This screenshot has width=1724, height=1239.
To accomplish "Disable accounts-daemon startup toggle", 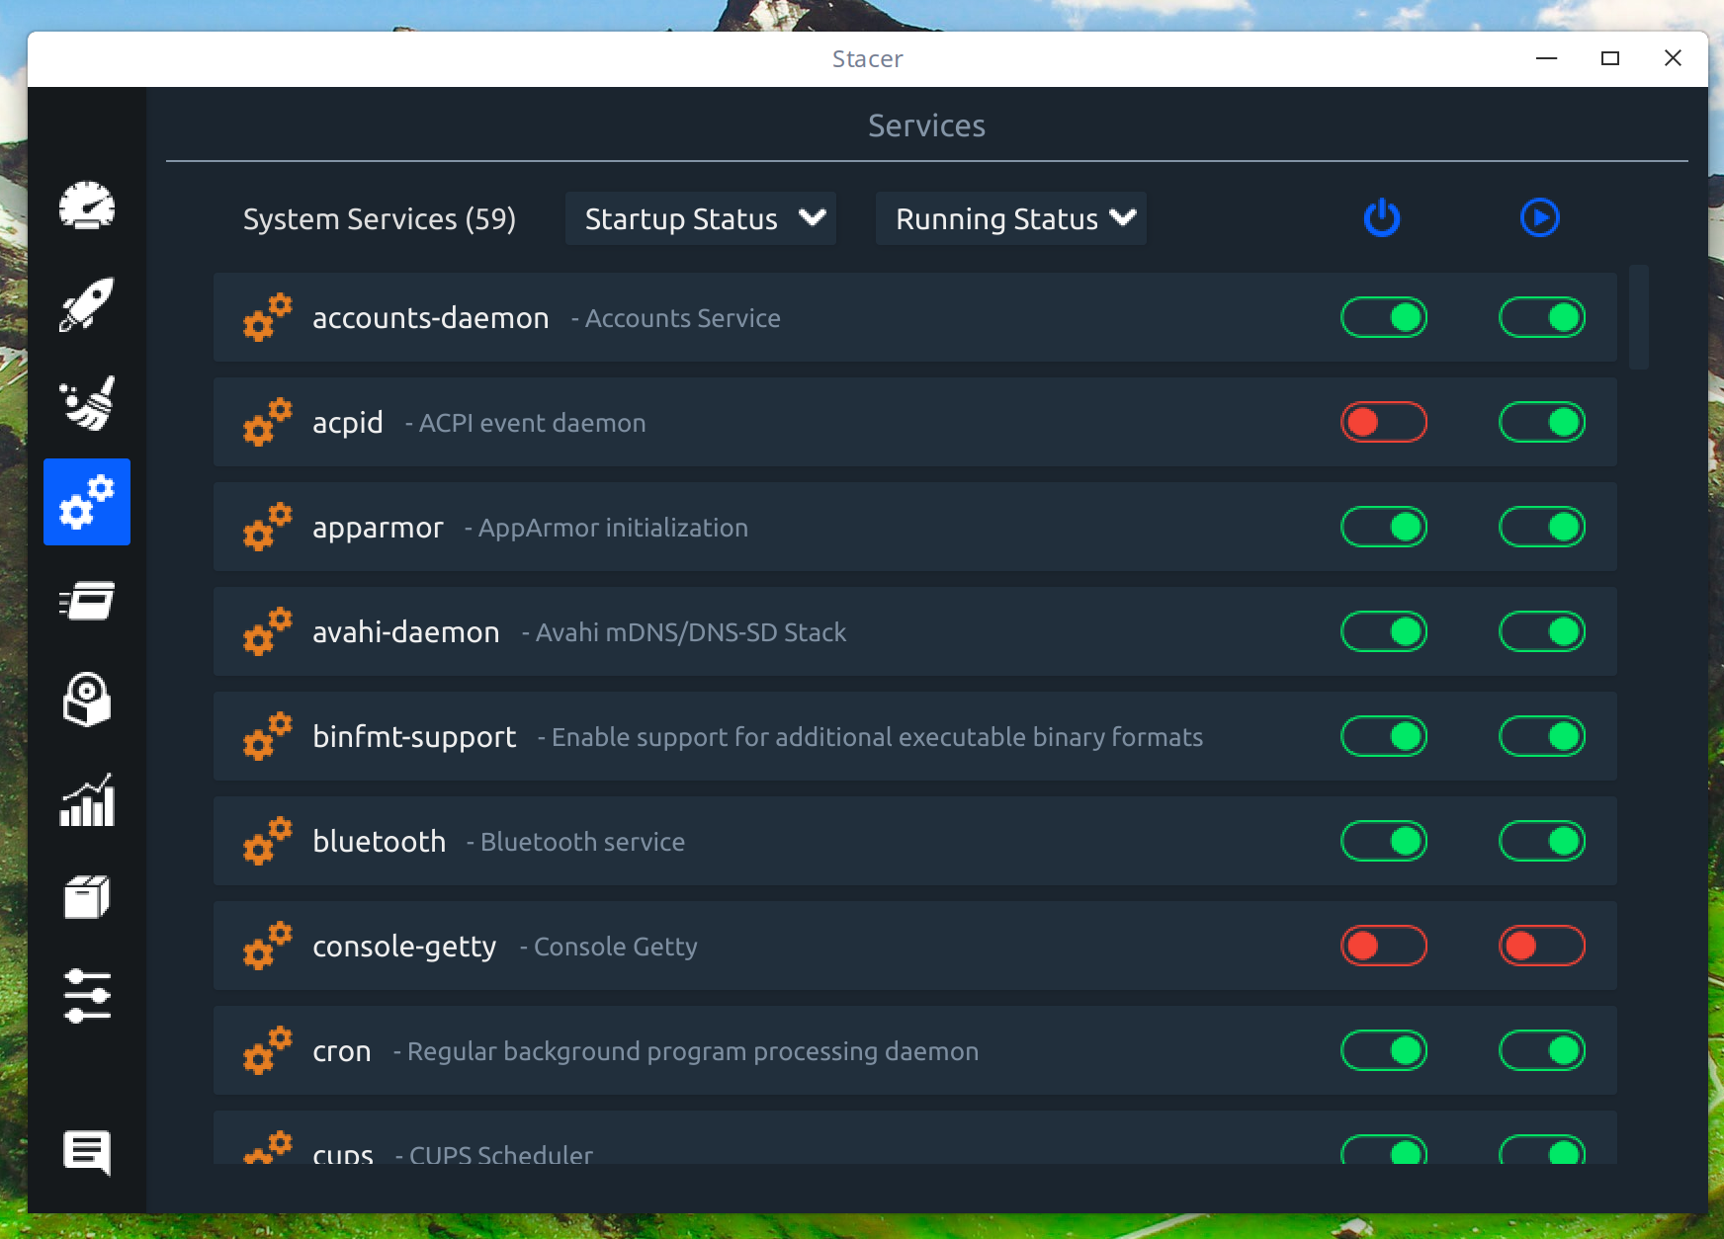I will (x=1384, y=317).
